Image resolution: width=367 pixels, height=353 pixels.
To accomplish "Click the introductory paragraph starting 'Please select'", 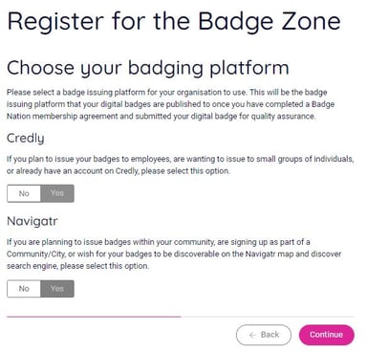I will [x=171, y=104].
